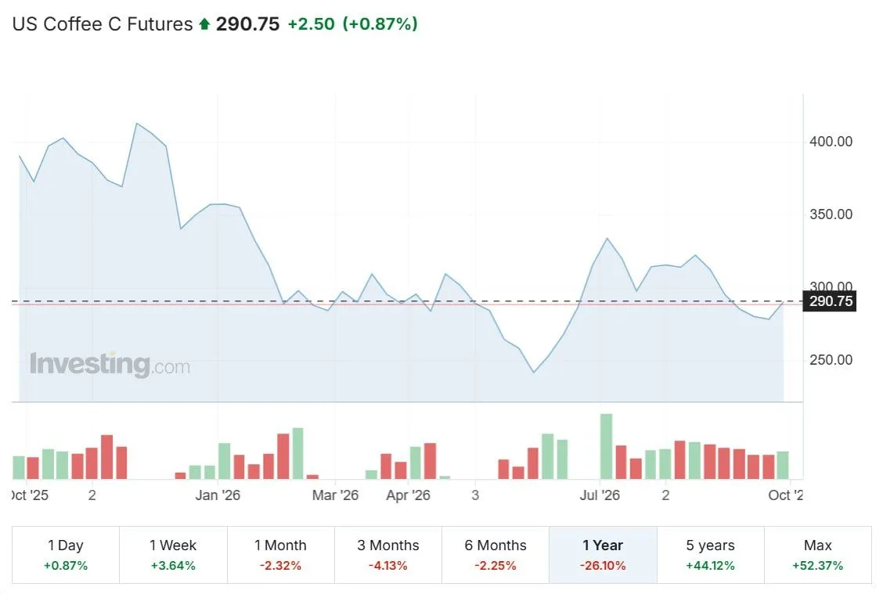Click the Jan '26 label on time axis
This screenshot has height=594, width=883.
[x=218, y=495]
